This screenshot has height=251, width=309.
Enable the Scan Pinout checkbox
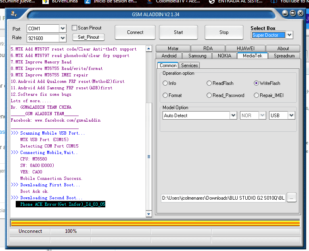coord(74,28)
